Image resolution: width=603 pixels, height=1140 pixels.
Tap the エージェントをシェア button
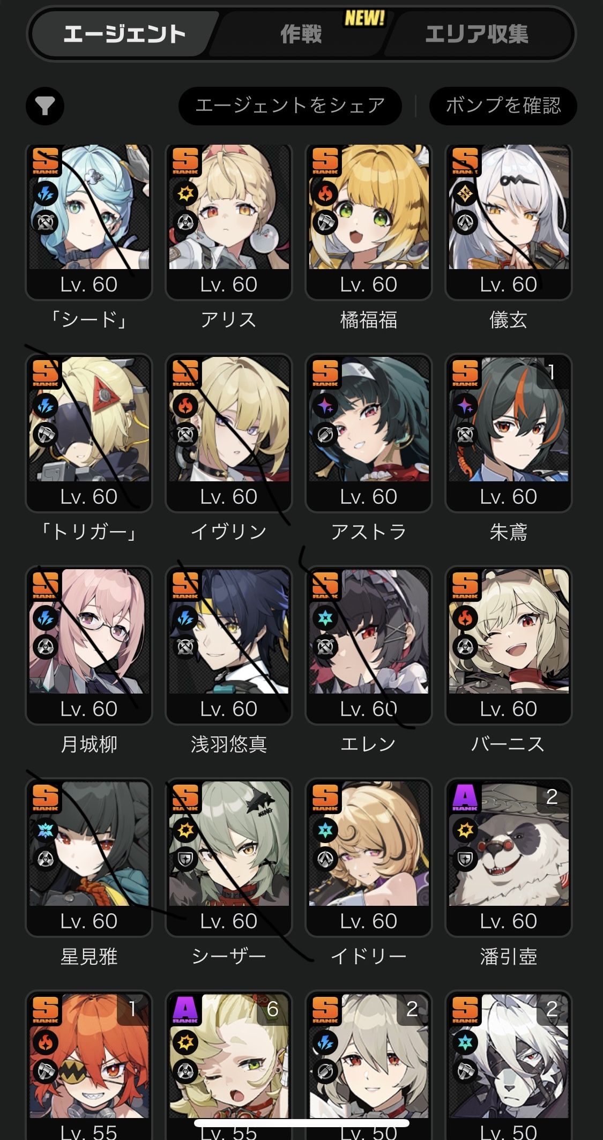click(x=290, y=106)
